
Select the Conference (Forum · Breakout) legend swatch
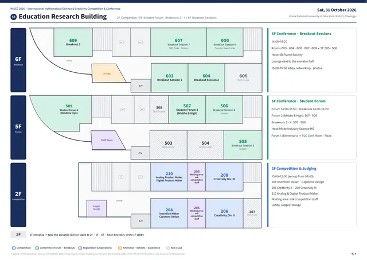[x=37, y=248]
